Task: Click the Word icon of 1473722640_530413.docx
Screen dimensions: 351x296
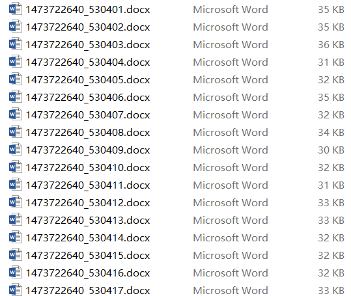Action: (16, 219)
